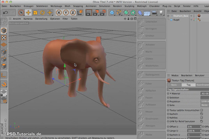Open the Rendern menu
Viewport: 209px width, 139px height.
117,6
